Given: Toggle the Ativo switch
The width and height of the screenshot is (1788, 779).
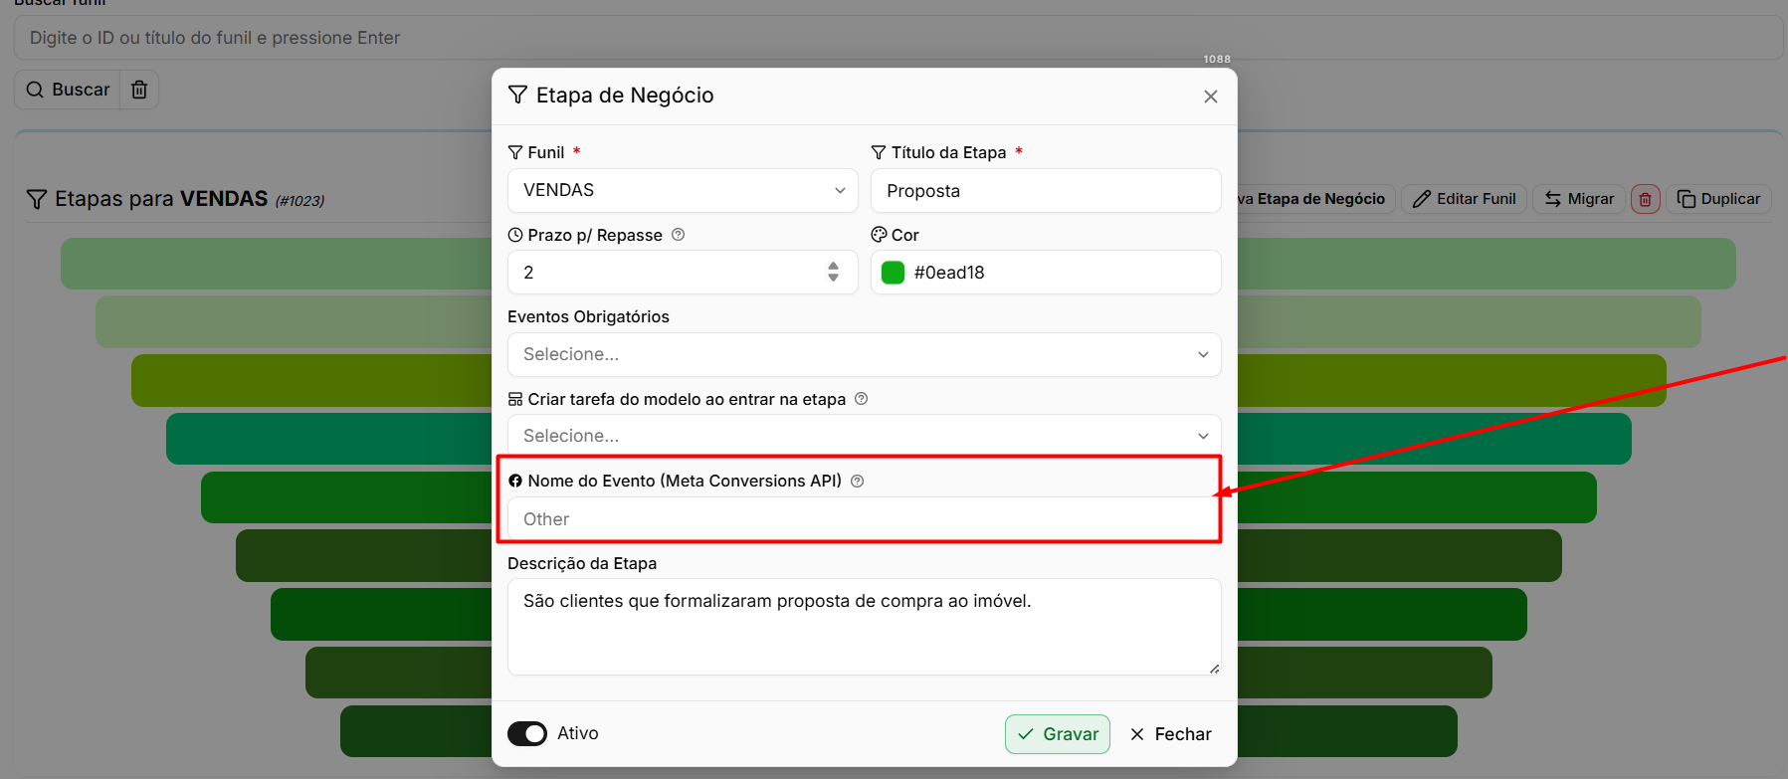Looking at the screenshot, I should tap(527, 733).
